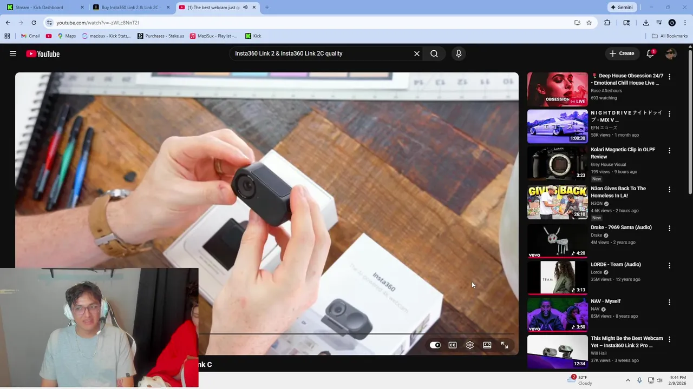This screenshot has height=389, width=693.
Task: Open weather widget showing Cloudy
Action: pos(579,380)
